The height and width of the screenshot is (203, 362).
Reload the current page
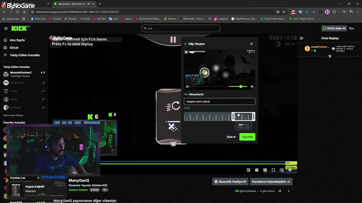(x=18, y=12)
